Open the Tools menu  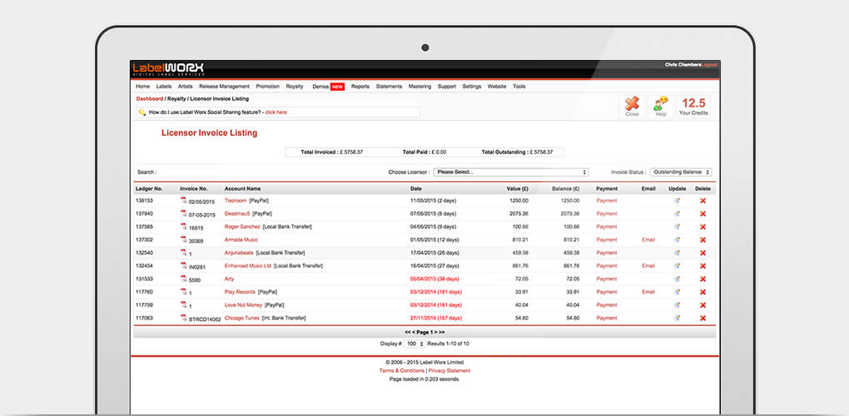tap(519, 87)
